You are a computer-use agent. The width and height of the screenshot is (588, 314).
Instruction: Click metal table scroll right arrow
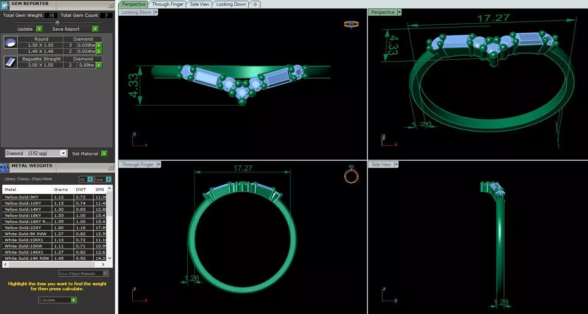pos(103,264)
